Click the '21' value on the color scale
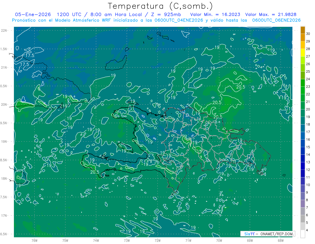This screenshot has height=244, width=315. click(x=308, y=102)
